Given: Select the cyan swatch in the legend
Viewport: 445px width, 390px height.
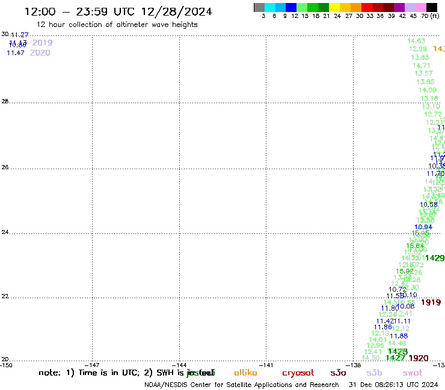Looking at the screenshot, I should click(x=270, y=7).
